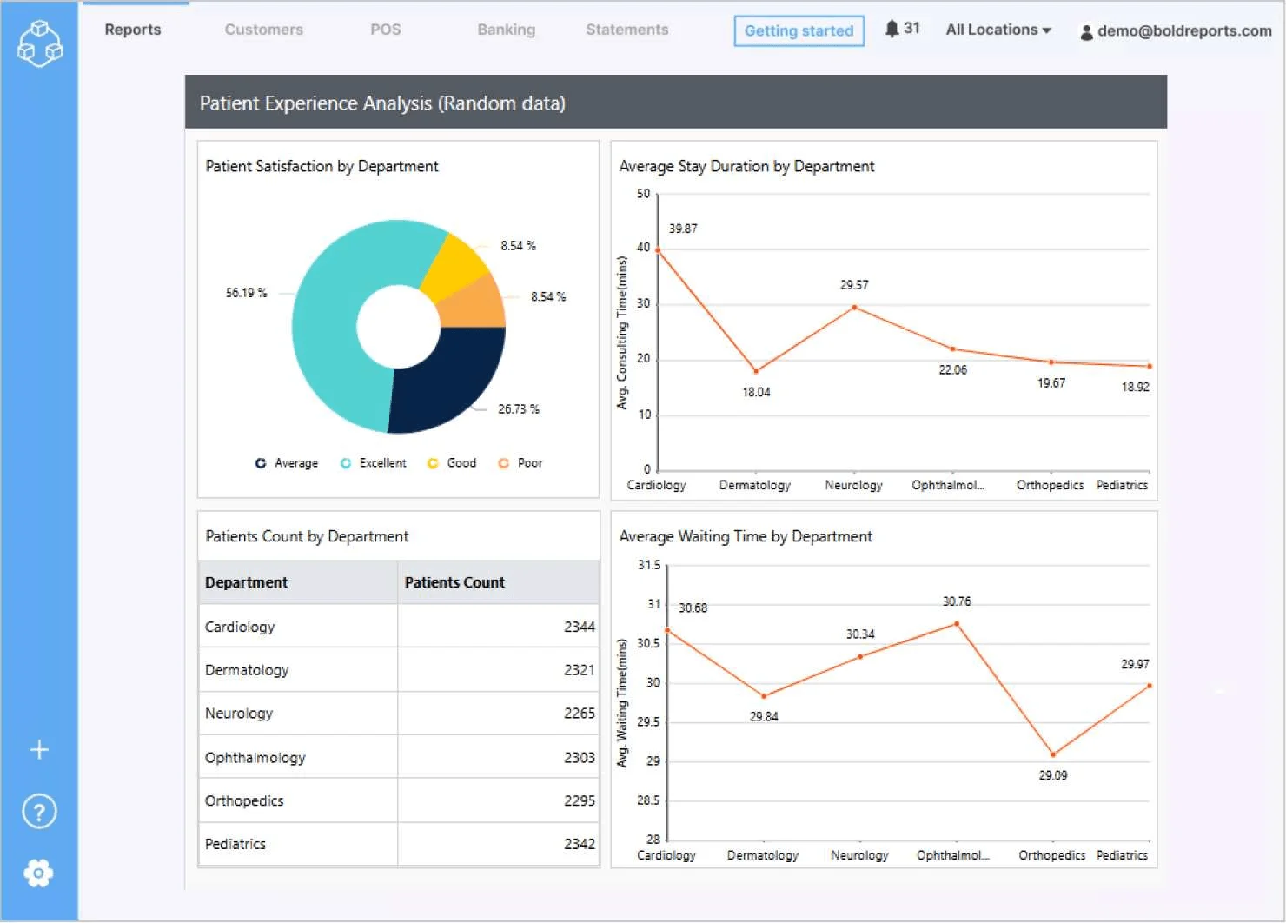The image size is (1286, 923).
Task: Open the Banking tab
Action: click(506, 29)
